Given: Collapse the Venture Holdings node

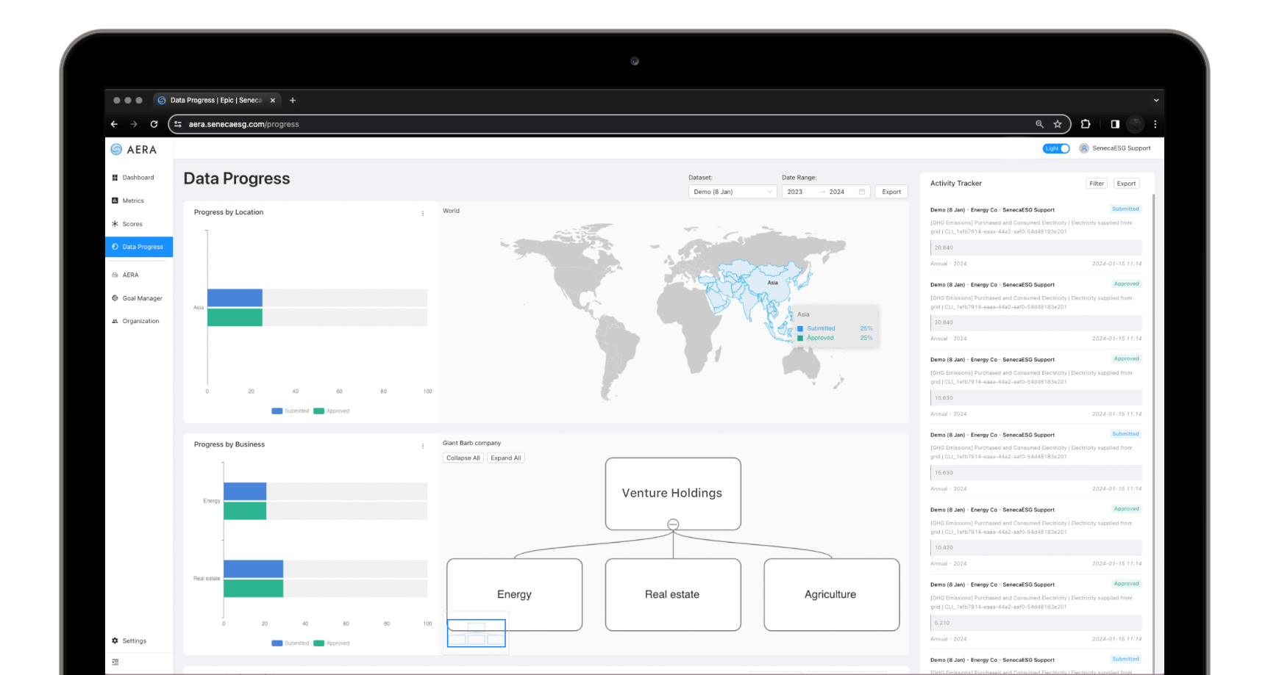Looking at the screenshot, I should coord(673,523).
